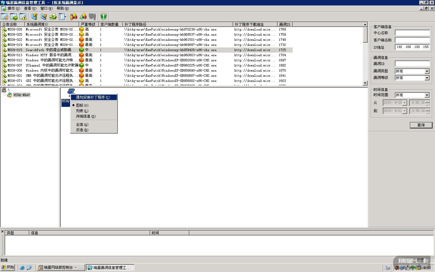Sort by the 补丁程序路径 column header
The height and width of the screenshot is (272, 435).
point(178,24)
